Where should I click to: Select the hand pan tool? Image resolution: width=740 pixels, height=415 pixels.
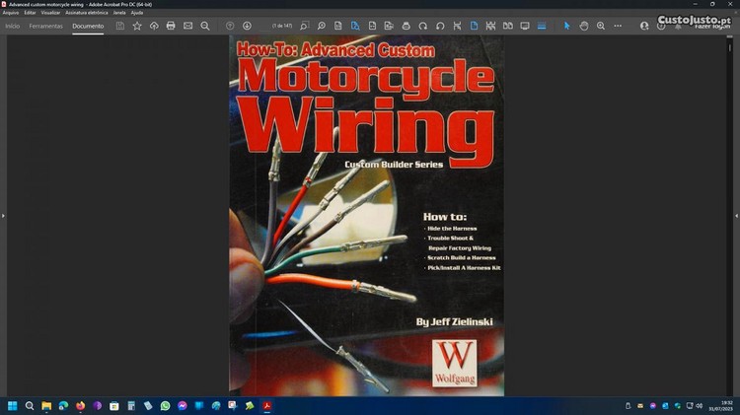coord(584,26)
